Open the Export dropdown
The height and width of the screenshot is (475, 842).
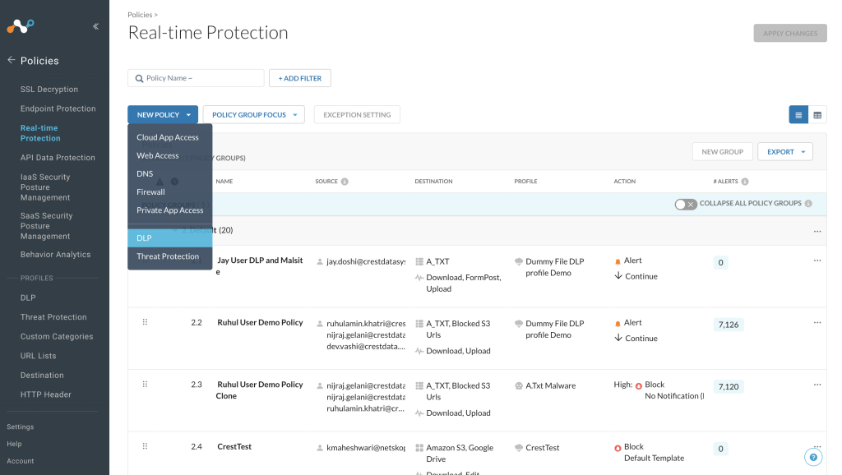tap(785, 152)
